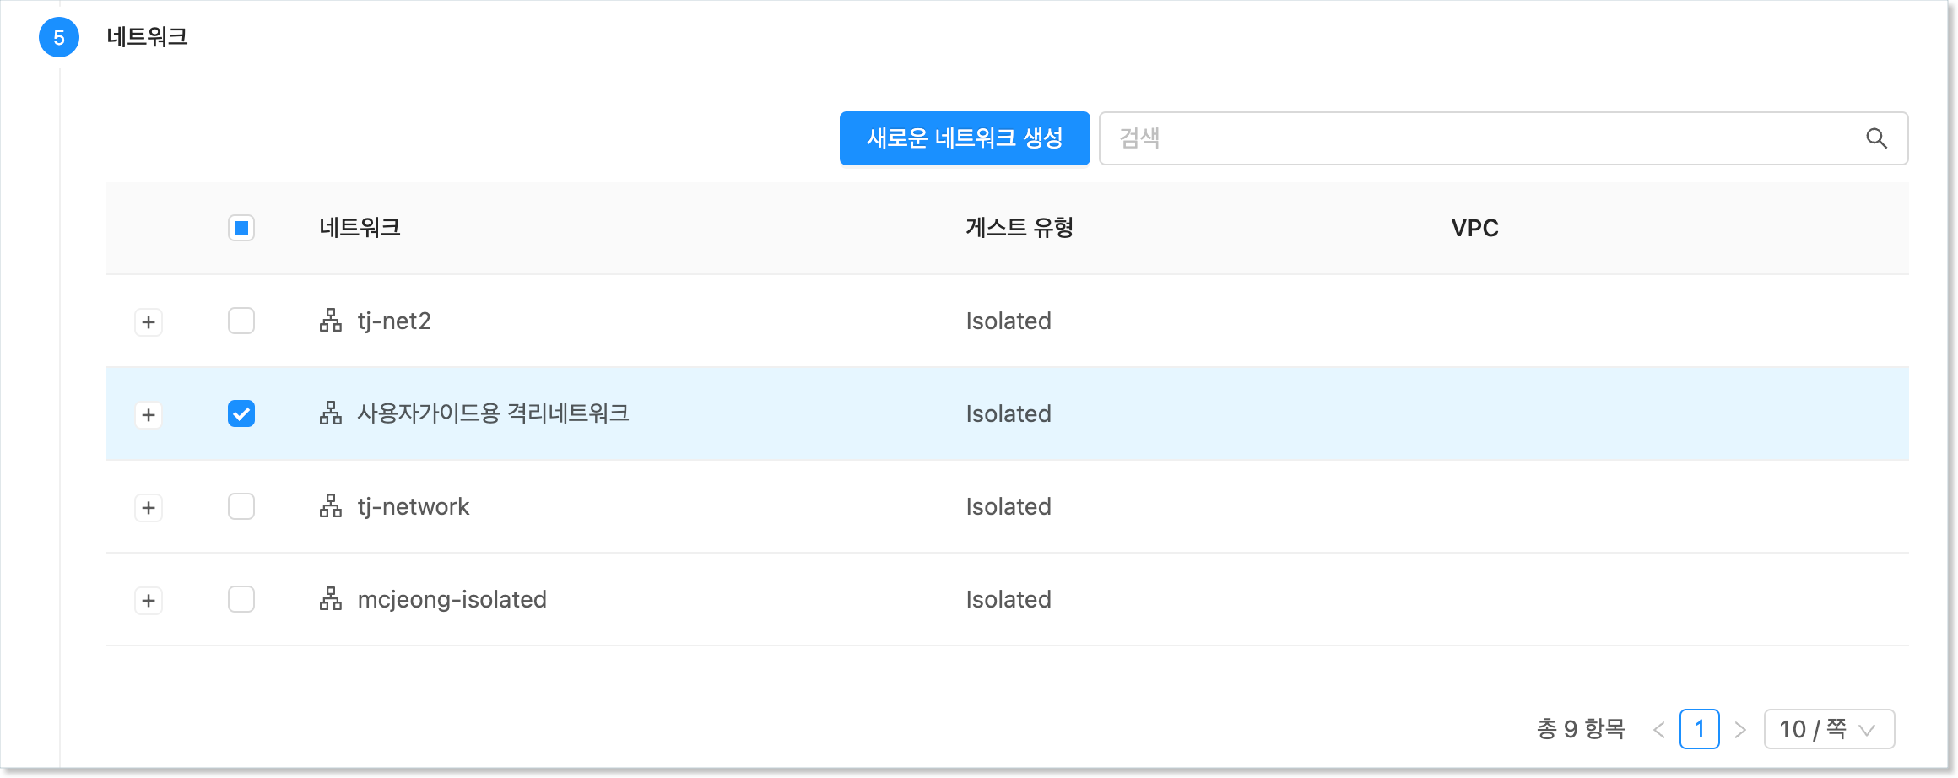Click network icon beside 사용자가이드용 격리네트워크
The width and height of the screenshot is (1958, 778).
(331, 413)
